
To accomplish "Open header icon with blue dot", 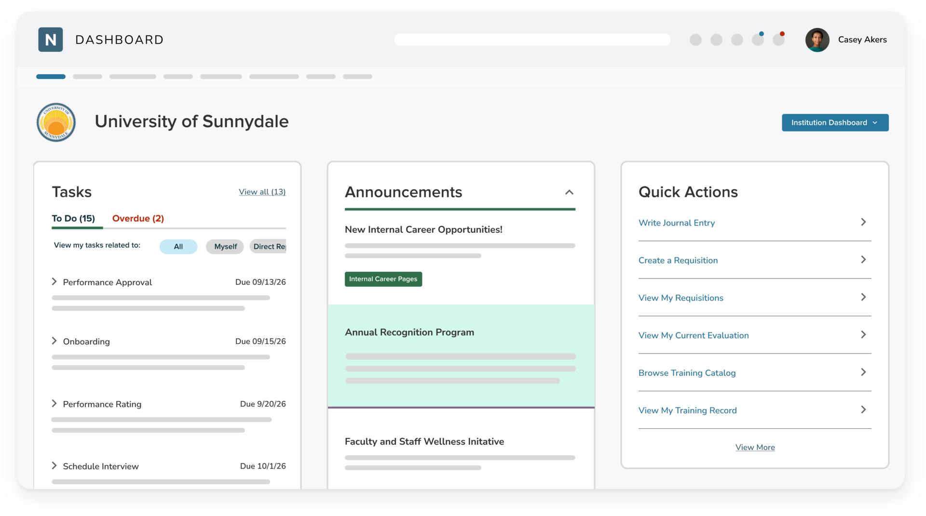I will (x=758, y=39).
